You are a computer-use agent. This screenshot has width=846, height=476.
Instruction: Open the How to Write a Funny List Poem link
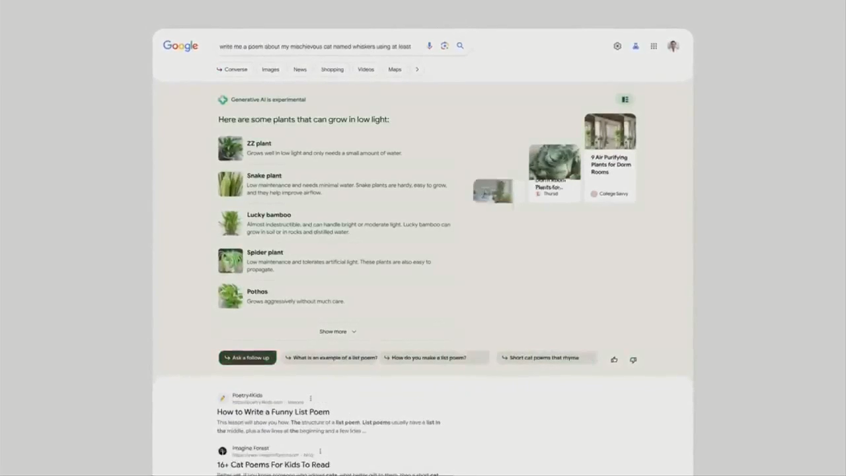(x=272, y=411)
